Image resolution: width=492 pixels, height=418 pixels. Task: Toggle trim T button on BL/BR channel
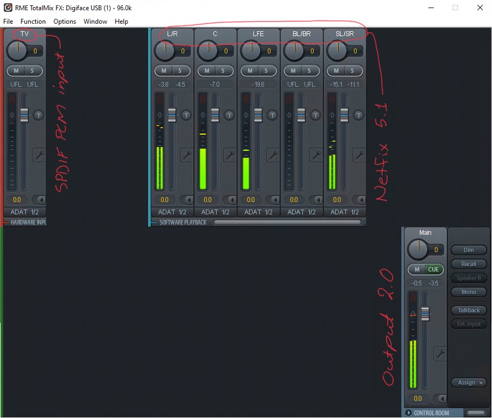click(x=316, y=115)
